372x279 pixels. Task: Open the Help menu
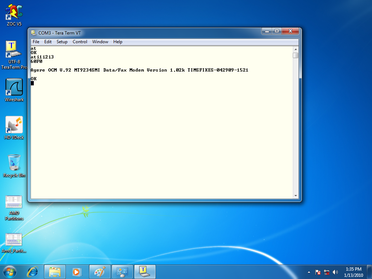coord(118,42)
